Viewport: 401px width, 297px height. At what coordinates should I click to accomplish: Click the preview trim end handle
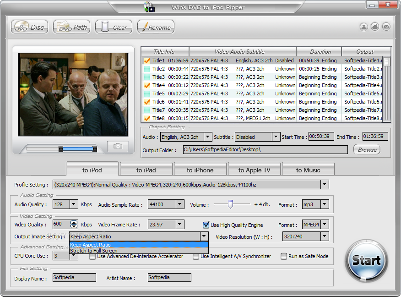(x=95, y=149)
